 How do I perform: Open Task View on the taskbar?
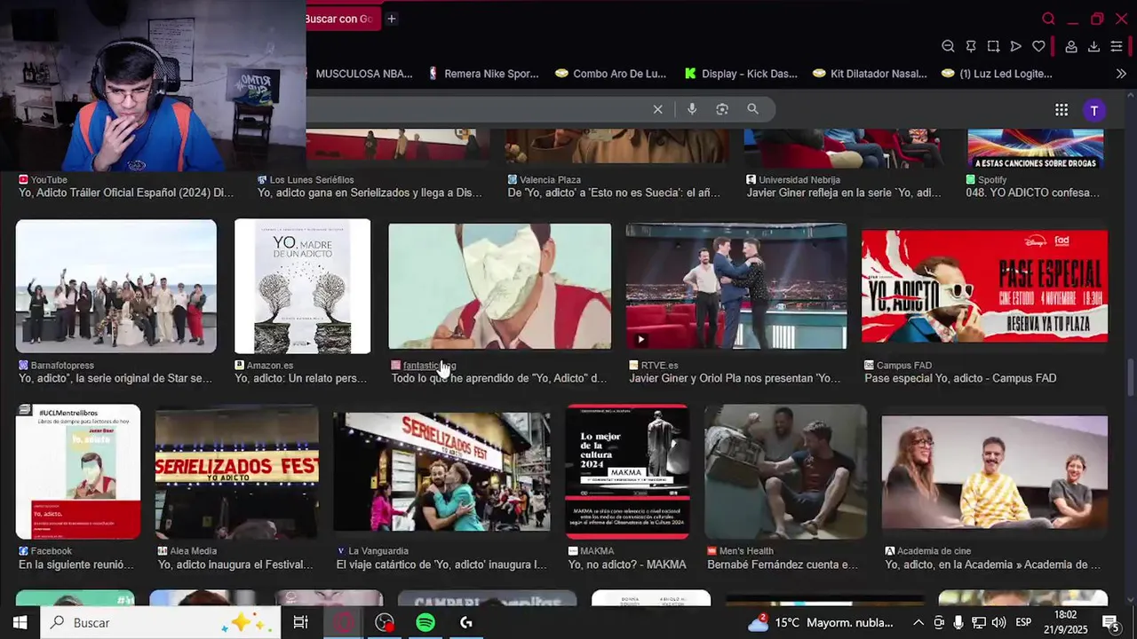(300, 623)
